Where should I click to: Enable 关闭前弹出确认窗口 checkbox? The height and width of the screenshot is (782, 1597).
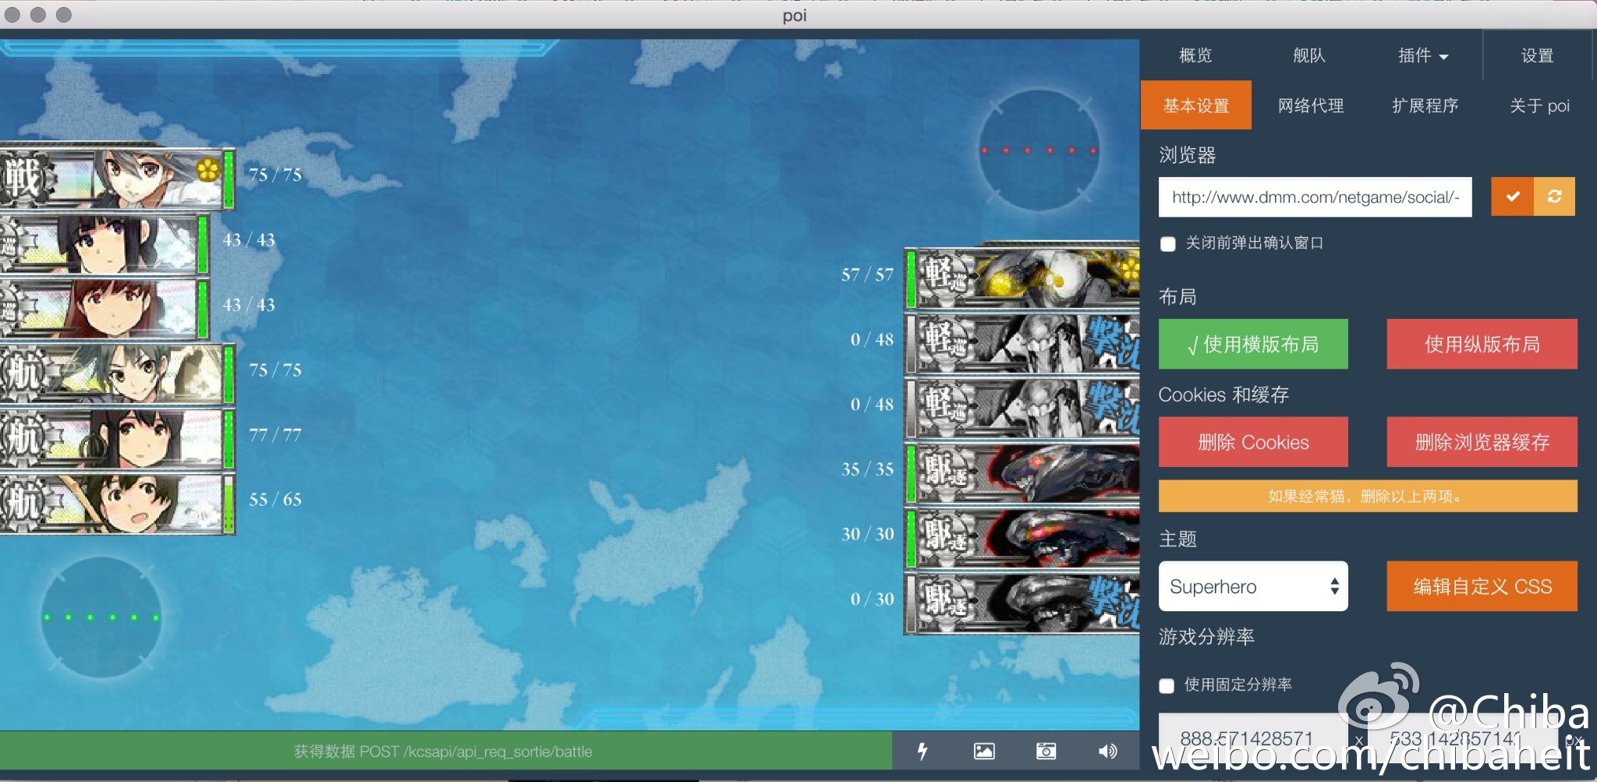[1168, 244]
